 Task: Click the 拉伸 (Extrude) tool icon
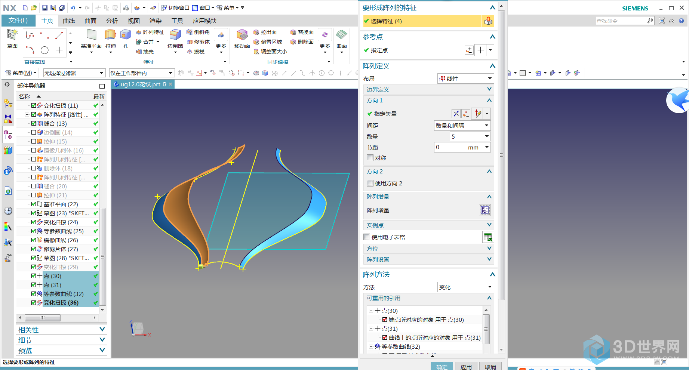click(x=110, y=35)
